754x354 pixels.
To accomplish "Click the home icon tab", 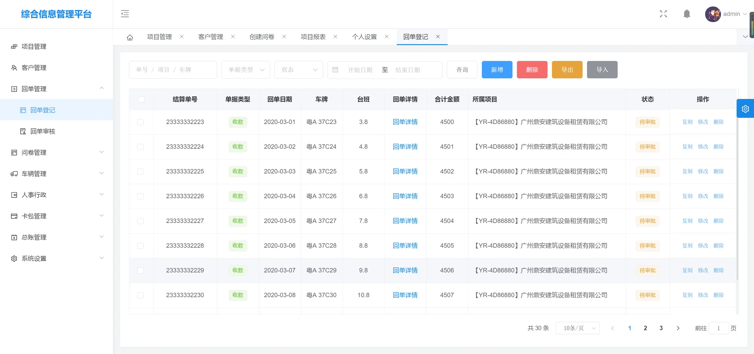I will click(x=130, y=37).
